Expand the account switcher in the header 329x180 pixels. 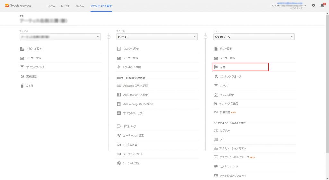click(x=305, y=5)
